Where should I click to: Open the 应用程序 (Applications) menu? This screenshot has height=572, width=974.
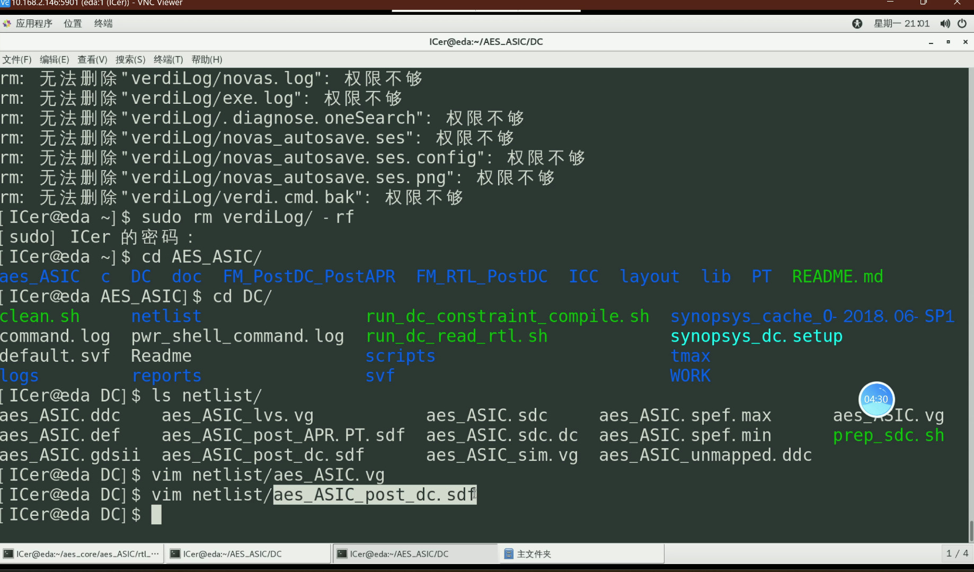(x=33, y=23)
